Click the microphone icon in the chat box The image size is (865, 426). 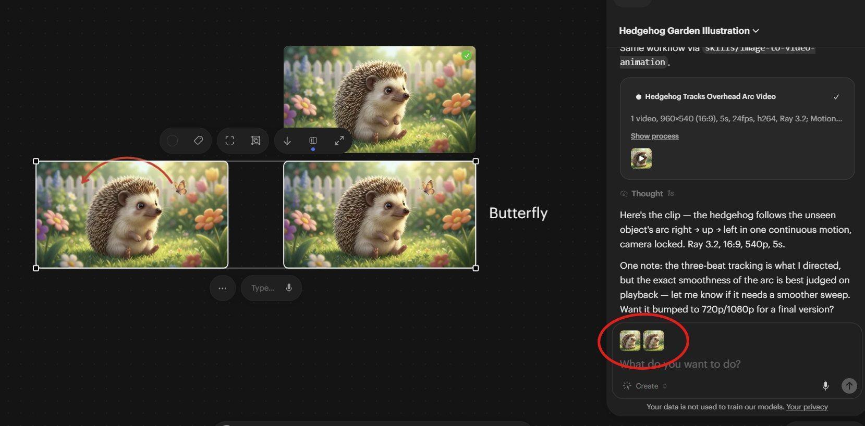[825, 386]
